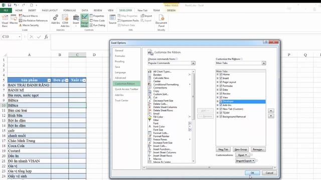Open control Properties

[97, 15]
